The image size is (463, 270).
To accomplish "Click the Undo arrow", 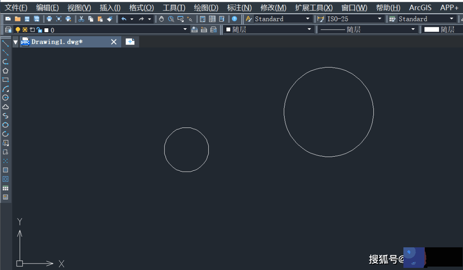I will point(124,19).
